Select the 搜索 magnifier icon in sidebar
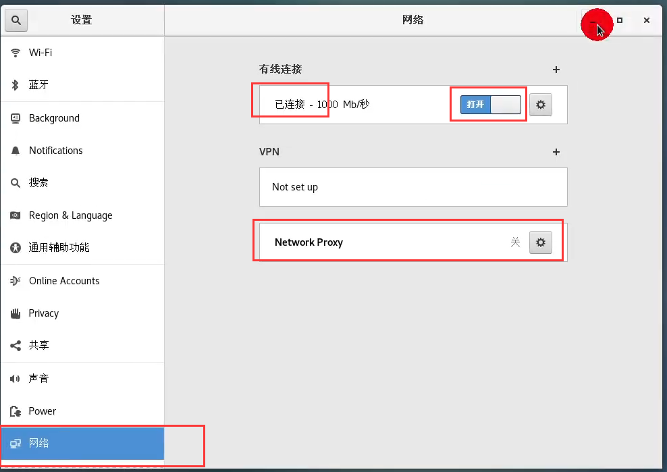Screen dimensions: 667x472 coord(16,183)
